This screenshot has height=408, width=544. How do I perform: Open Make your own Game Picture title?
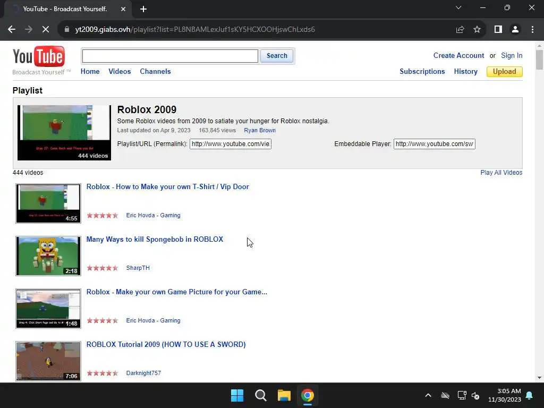tap(176, 292)
